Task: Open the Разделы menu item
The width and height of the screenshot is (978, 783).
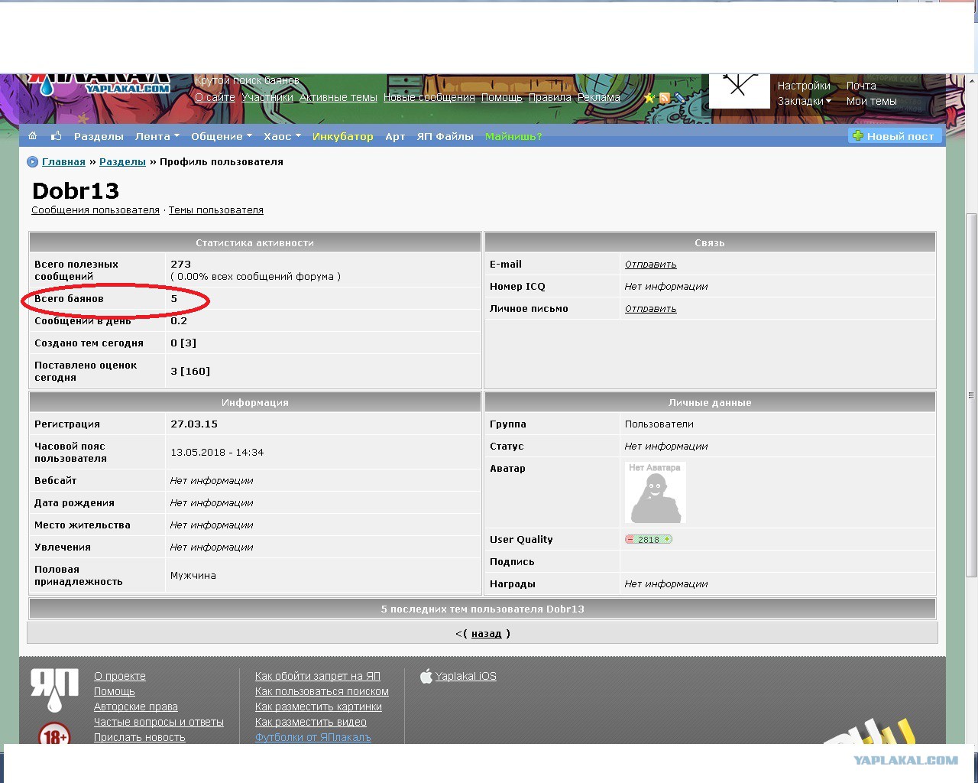Action: (x=99, y=136)
